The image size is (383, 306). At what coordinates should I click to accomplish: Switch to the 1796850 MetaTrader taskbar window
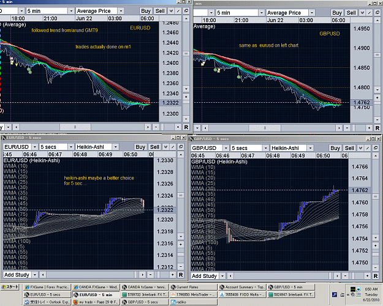click(193, 294)
